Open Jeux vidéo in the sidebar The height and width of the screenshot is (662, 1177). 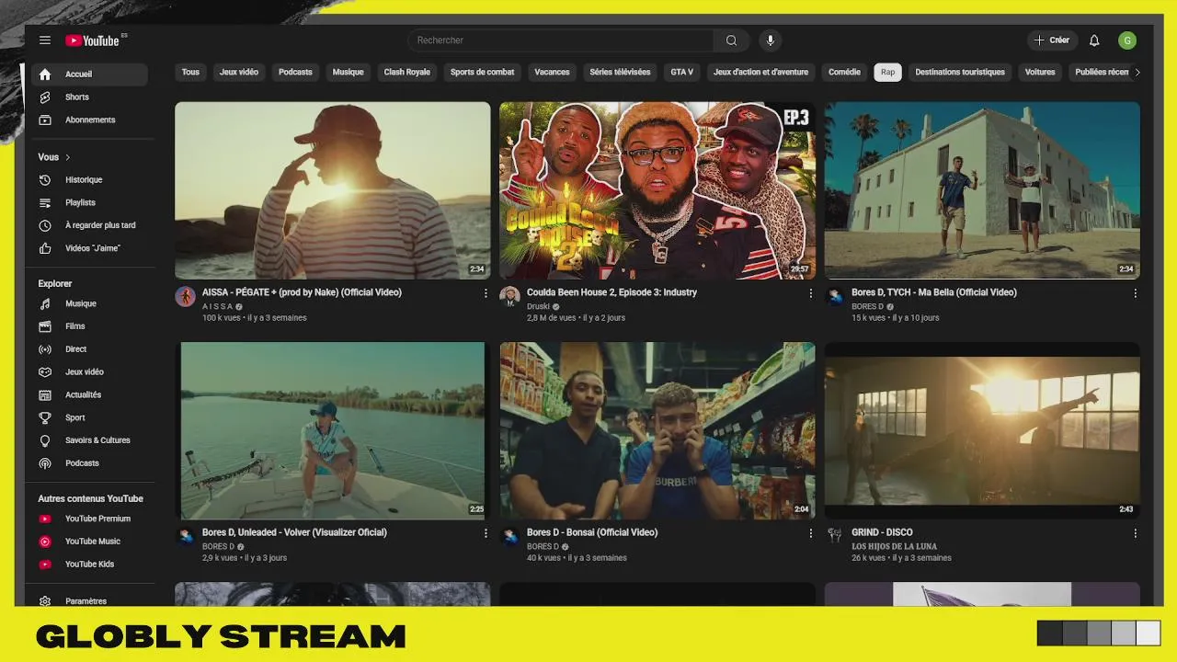(89, 372)
